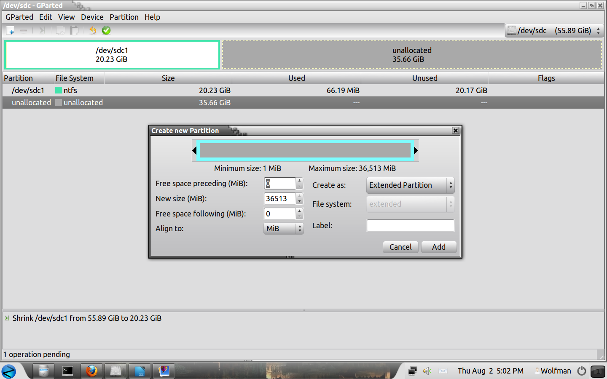Open the View menu

coord(67,17)
